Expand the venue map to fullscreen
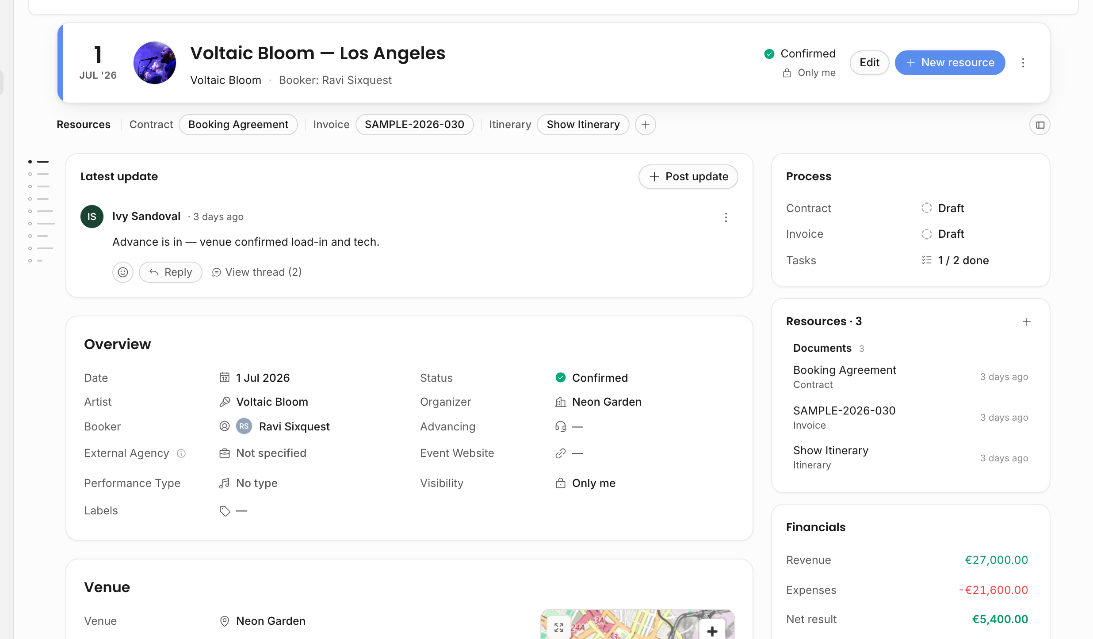 point(559,628)
